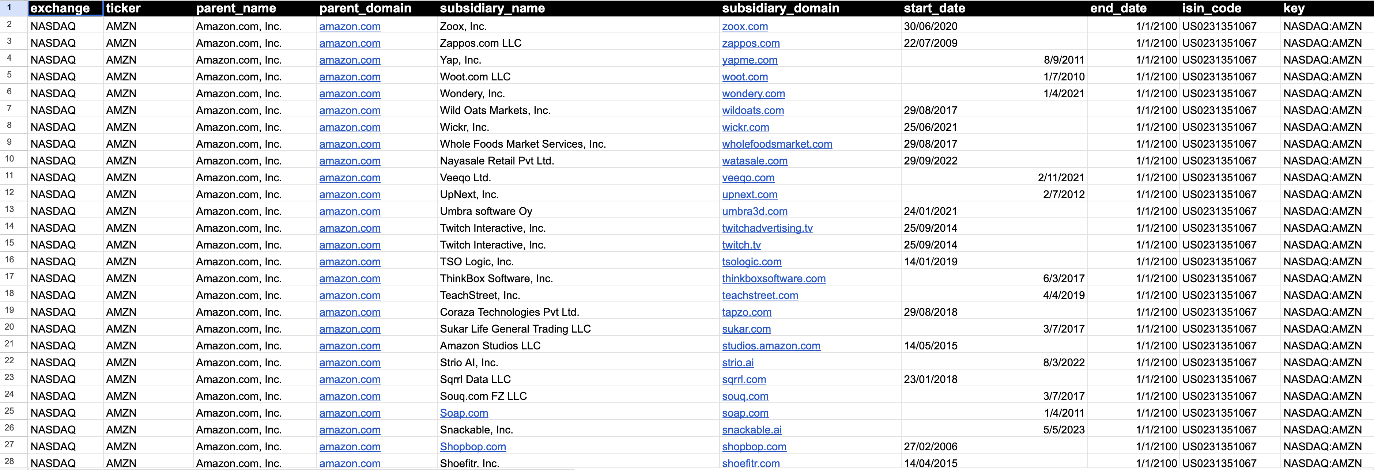Select the 30/06/2020 start date cell
Image resolution: width=1374 pixels, height=470 pixels.
[x=994, y=26]
